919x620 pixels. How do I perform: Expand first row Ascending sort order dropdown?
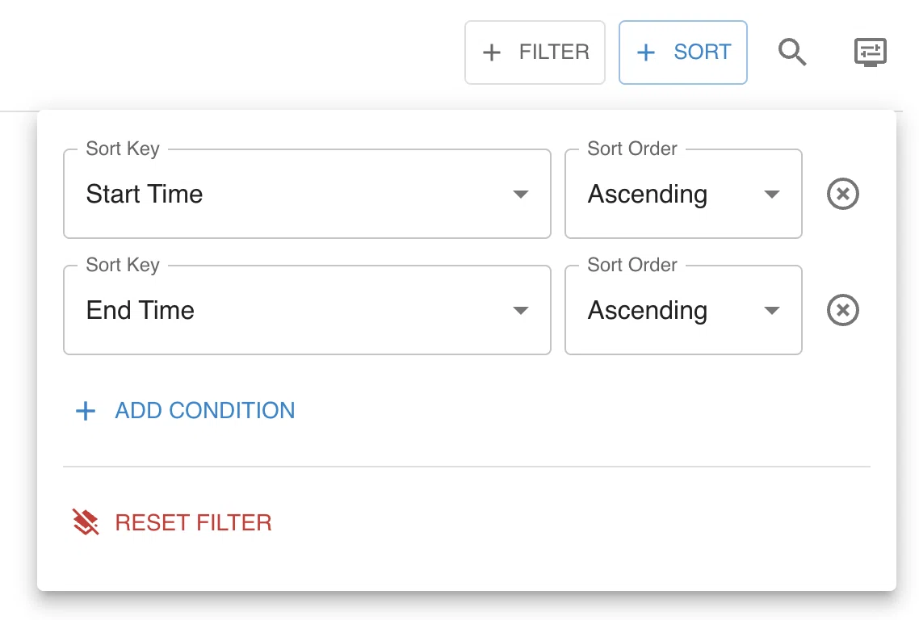pos(683,194)
